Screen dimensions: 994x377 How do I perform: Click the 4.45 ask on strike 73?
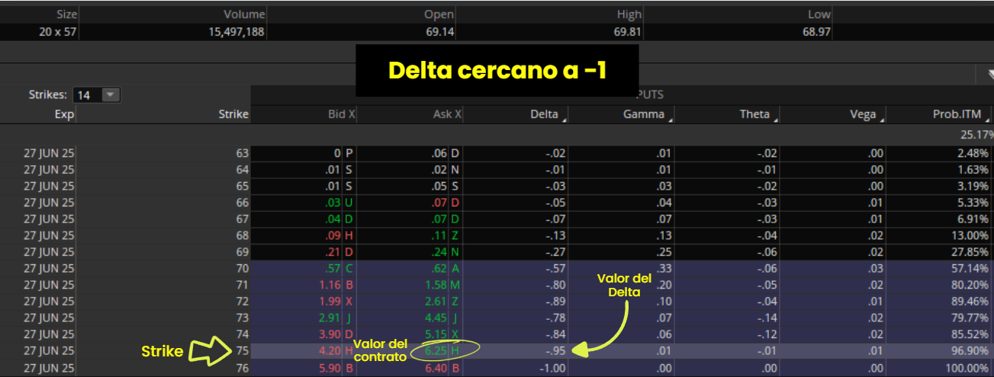point(436,318)
